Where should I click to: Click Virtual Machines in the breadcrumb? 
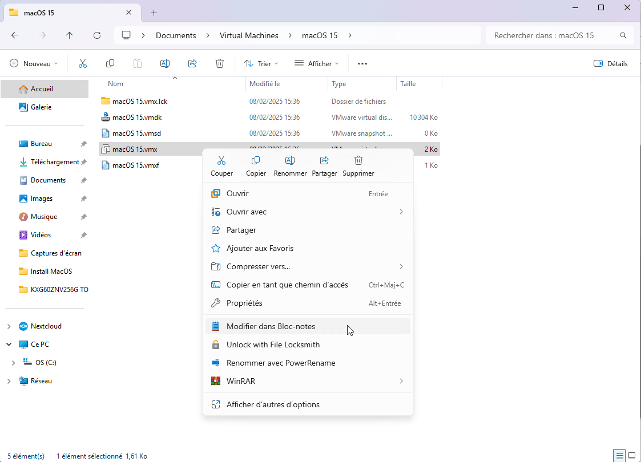pyautogui.click(x=249, y=35)
